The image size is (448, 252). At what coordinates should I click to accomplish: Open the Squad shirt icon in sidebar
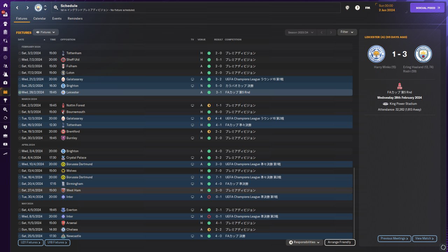click(x=5, y=24)
